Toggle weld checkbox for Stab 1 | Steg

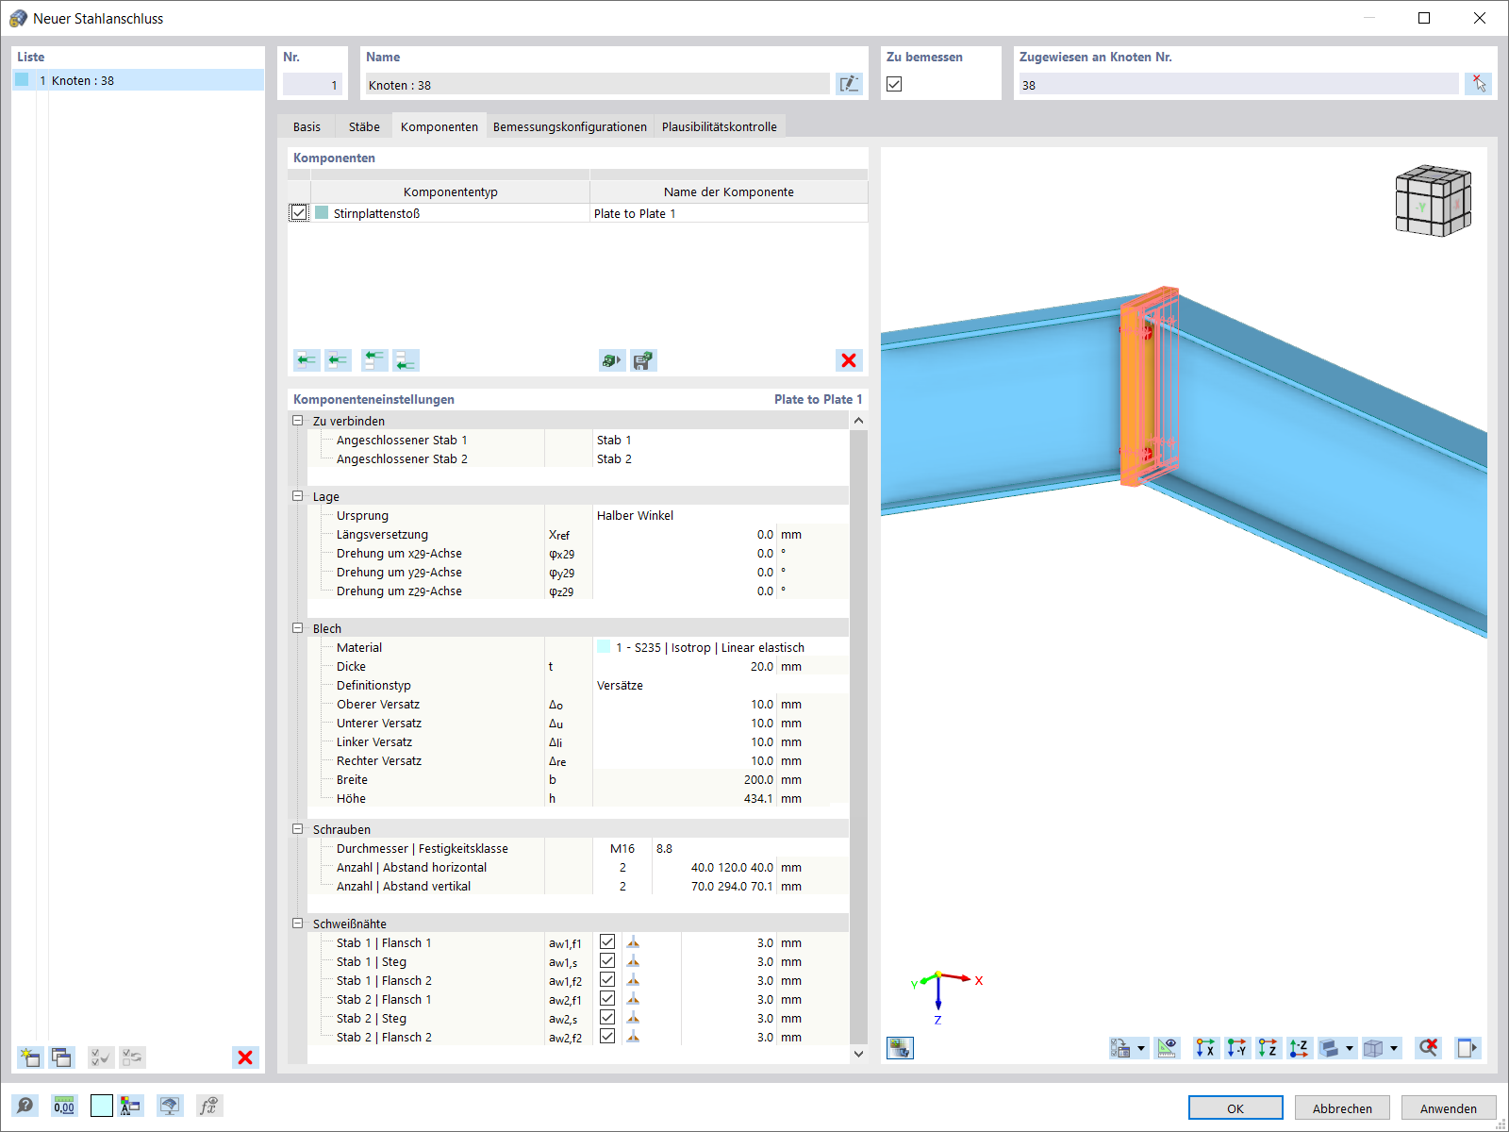pos(607,961)
